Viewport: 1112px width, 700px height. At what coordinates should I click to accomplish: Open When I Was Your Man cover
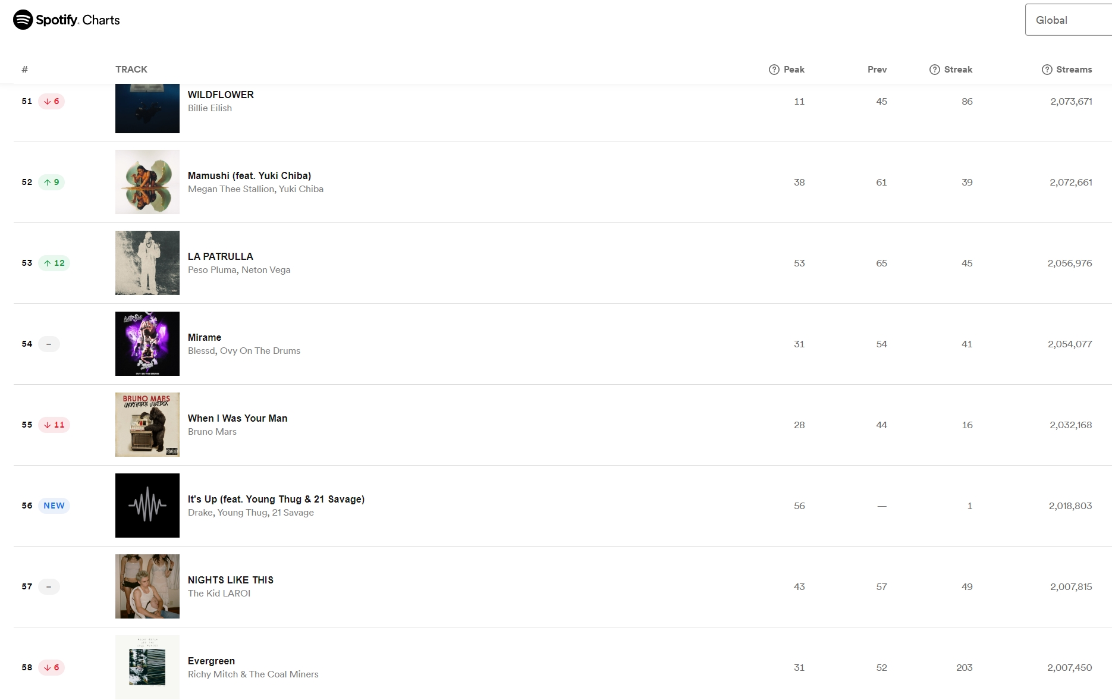(147, 425)
